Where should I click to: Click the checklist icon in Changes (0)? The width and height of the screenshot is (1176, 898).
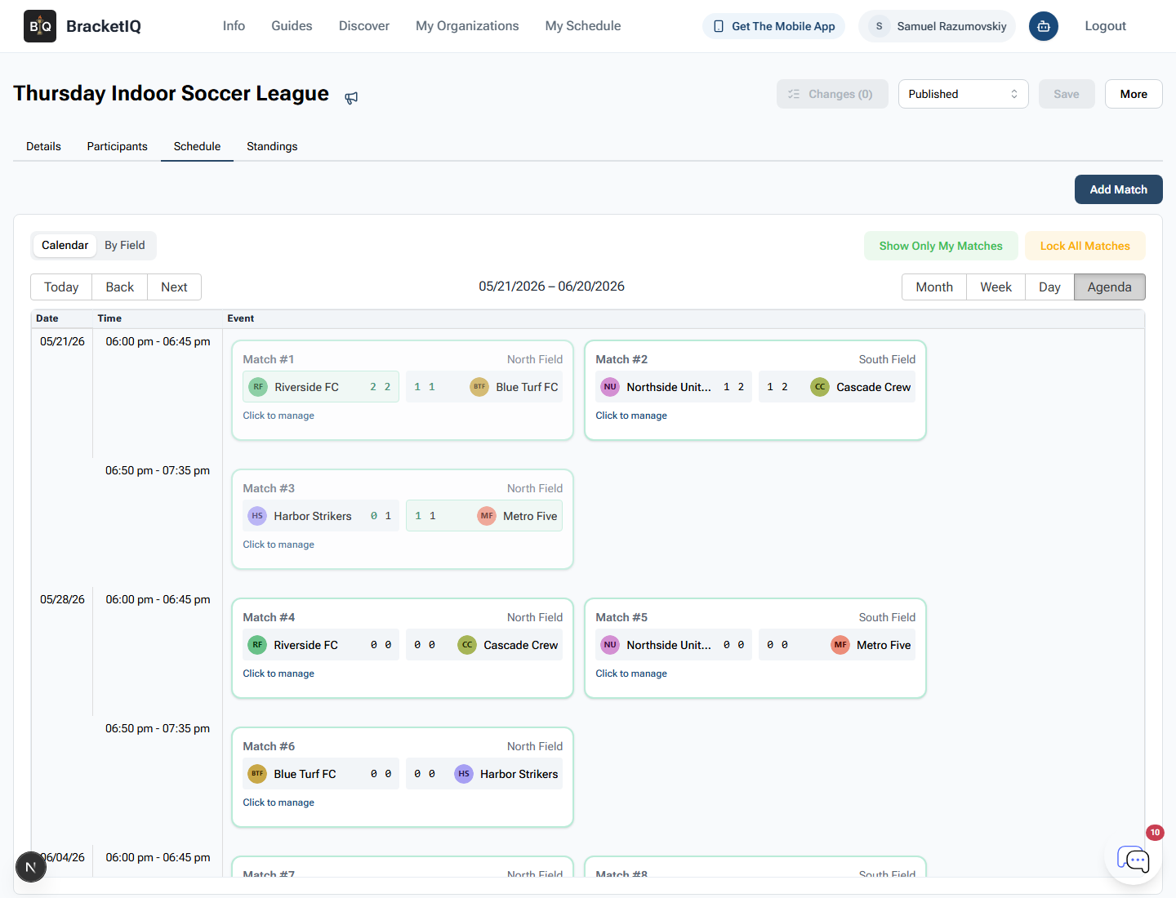point(794,94)
